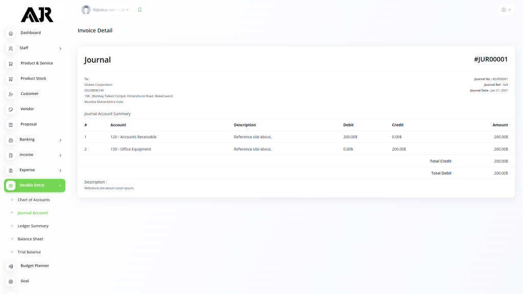Expand the Staff submenu

point(60,48)
